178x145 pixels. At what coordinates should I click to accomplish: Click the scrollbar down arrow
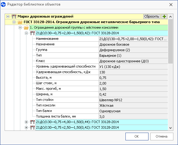170,128
